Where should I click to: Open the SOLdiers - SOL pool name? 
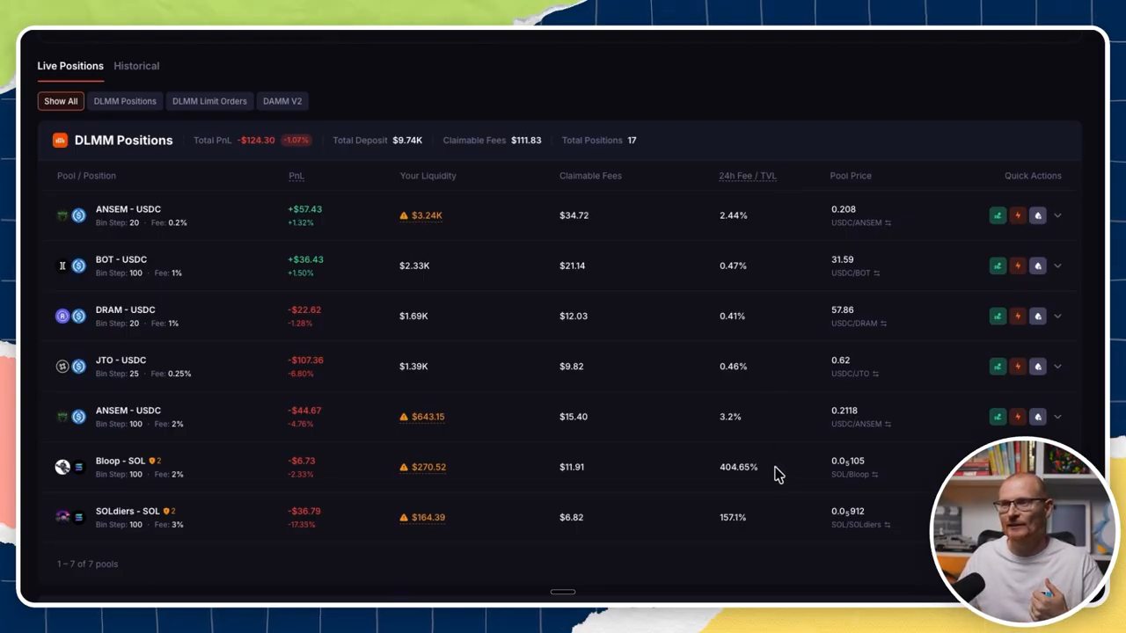click(128, 511)
